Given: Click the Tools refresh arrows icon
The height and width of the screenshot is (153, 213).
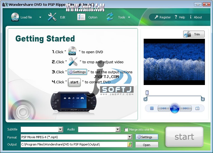Looking at the screenshot, I should tap(110, 17).
